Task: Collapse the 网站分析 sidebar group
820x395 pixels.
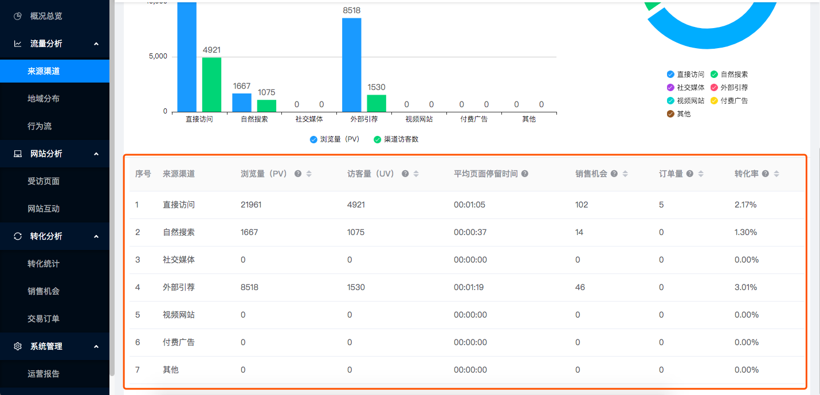Action: click(96, 154)
